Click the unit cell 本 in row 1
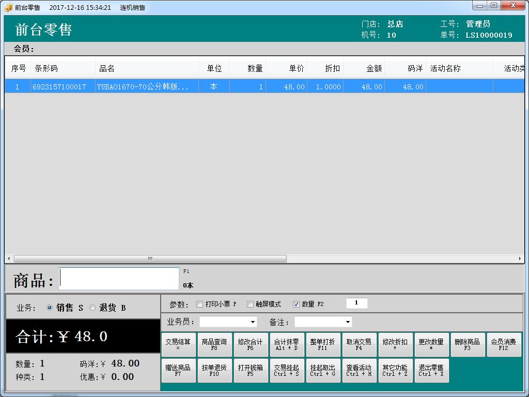529x397 pixels. [x=214, y=87]
